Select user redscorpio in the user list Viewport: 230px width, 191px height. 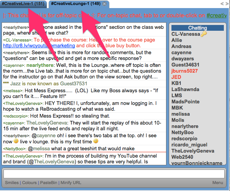pos(185,139)
